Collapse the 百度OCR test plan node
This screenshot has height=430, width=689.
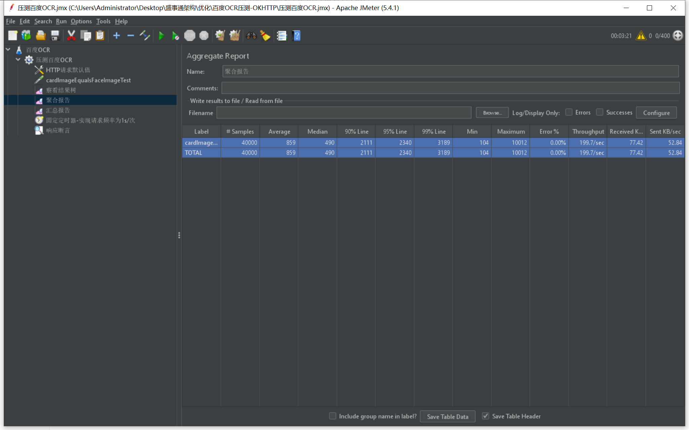[7, 49]
